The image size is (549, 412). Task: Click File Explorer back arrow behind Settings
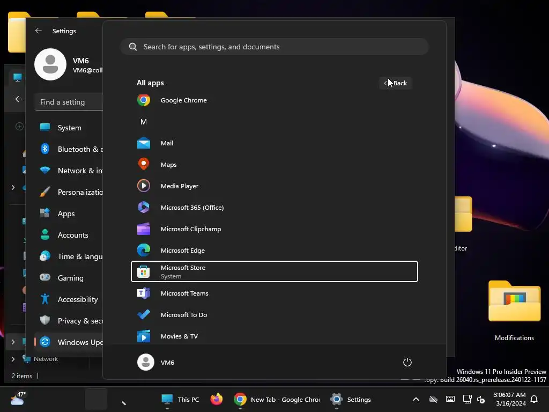(x=19, y=99)
